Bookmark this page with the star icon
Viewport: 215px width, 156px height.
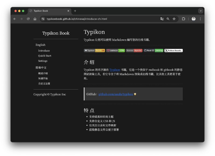[x=174, y=19]
